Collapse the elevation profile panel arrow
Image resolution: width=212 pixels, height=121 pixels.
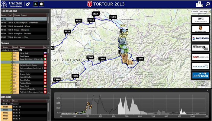coord(131,87)
